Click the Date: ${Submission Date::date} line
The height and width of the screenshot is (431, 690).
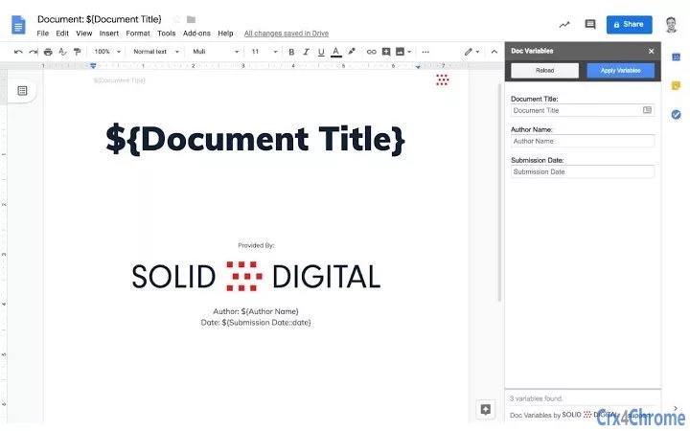click(256, 323)
